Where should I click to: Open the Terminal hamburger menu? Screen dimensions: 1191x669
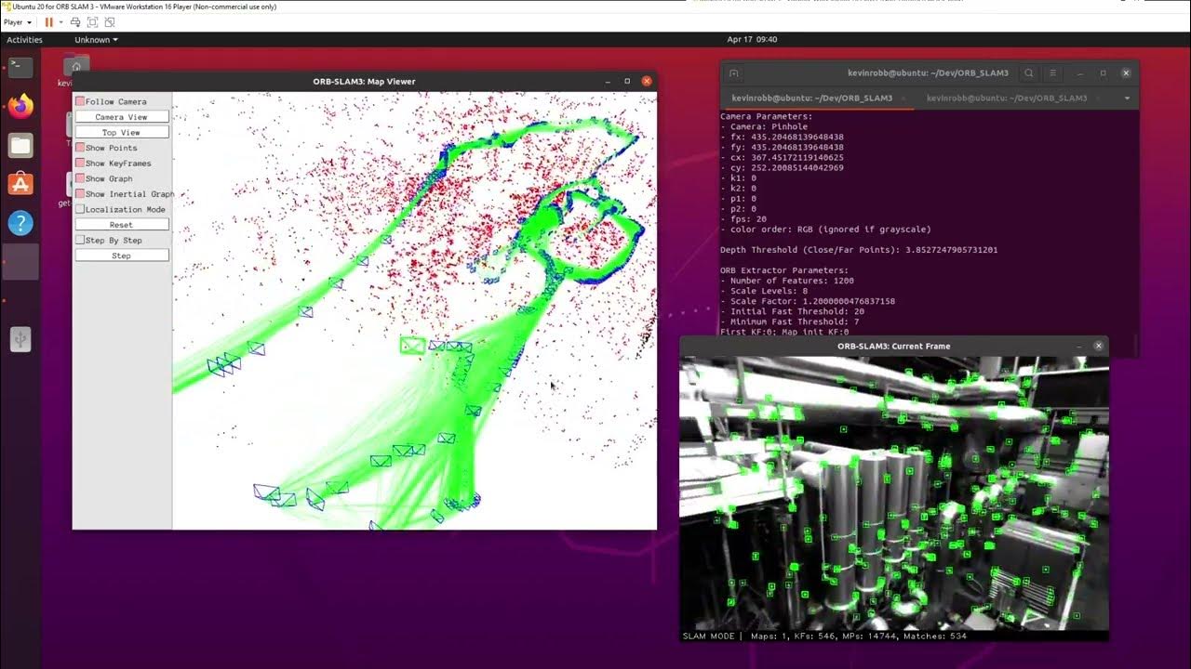[1052, 73]
